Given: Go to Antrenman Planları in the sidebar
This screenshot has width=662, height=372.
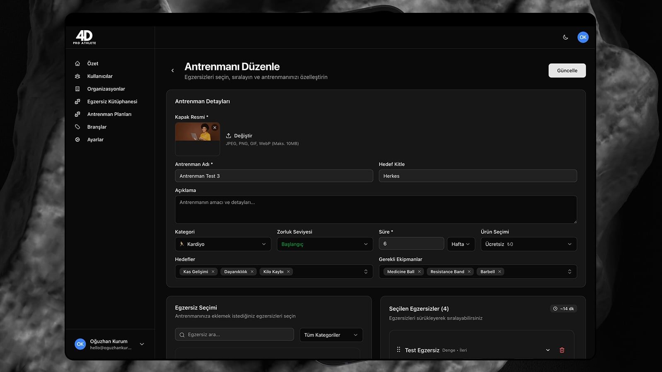Looking at the screenshot, I should (x=109, y=114).
